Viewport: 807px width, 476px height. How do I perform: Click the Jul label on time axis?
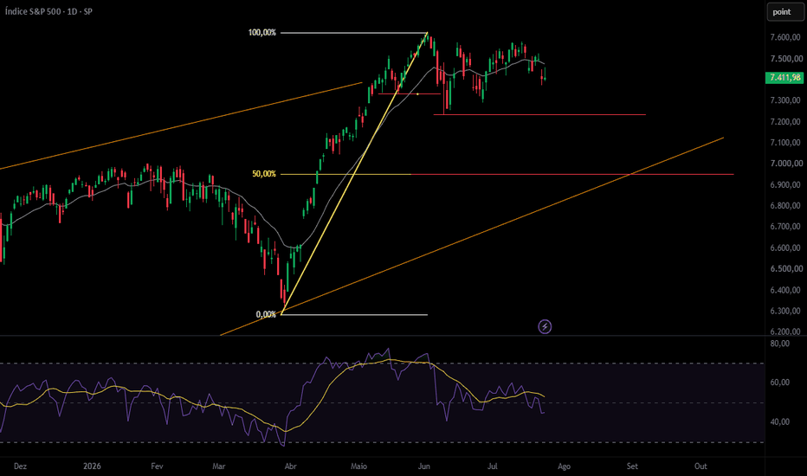point(493,466)
